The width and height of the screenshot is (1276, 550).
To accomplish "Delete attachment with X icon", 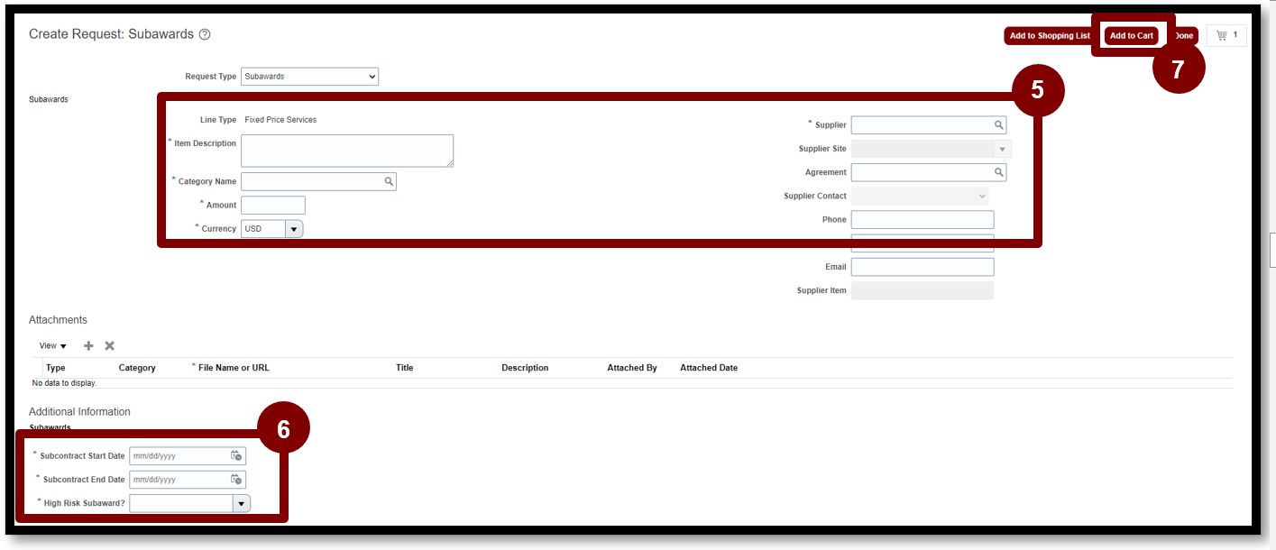I will [x=110, y=345].
